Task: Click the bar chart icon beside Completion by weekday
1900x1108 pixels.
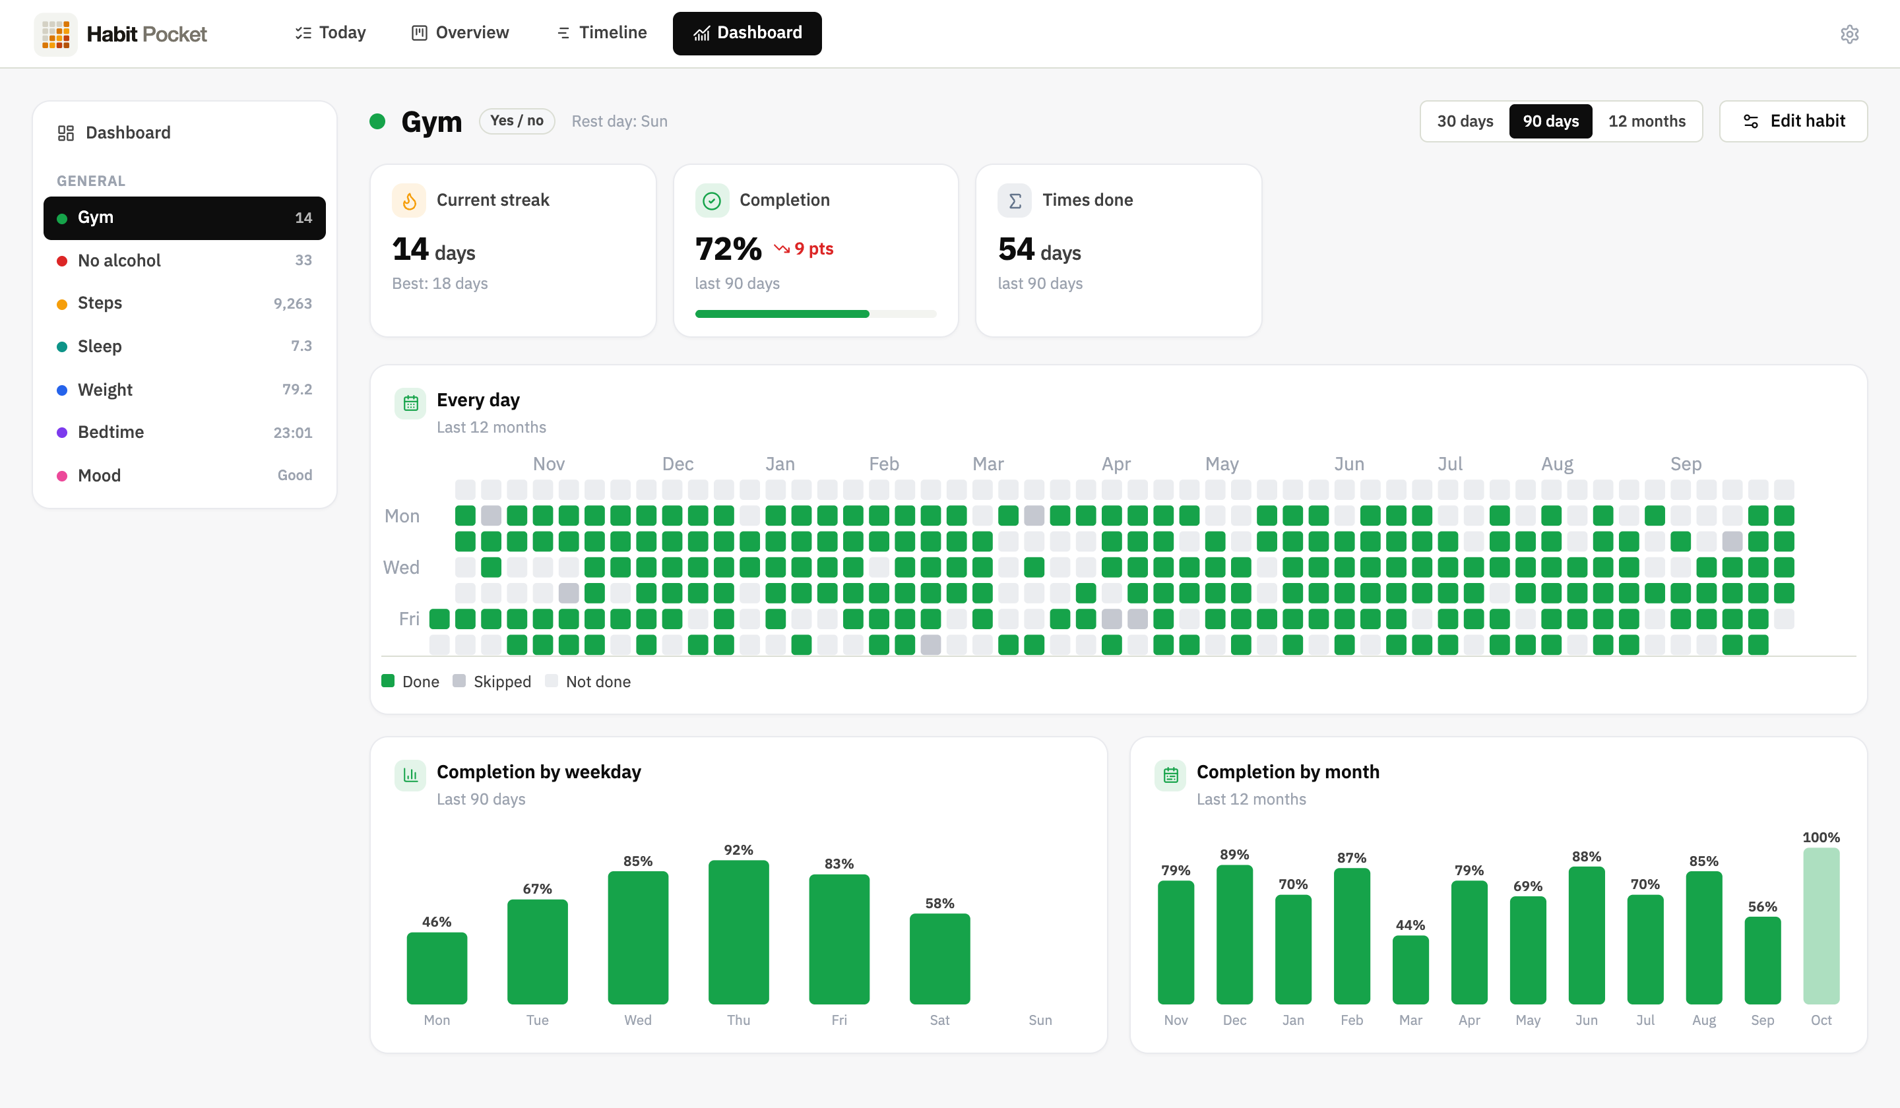Action: (x=410, y=775)
